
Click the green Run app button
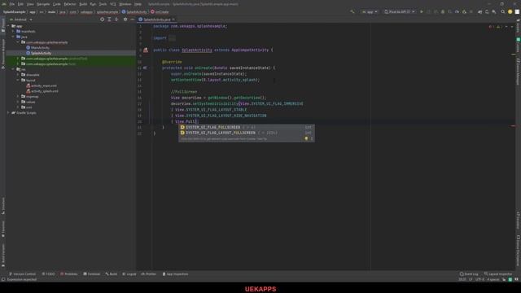pyautogui.click(x=422, y=11)
